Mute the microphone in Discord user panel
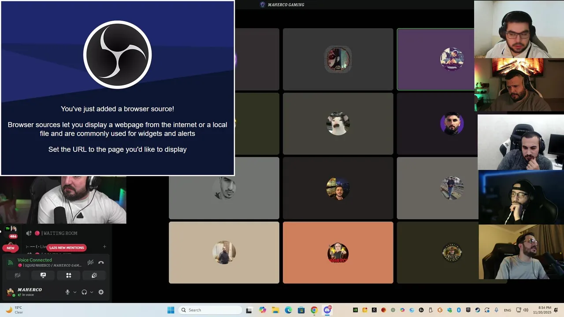The height and width of the screenshot is (317, 564). click(67, 292)
